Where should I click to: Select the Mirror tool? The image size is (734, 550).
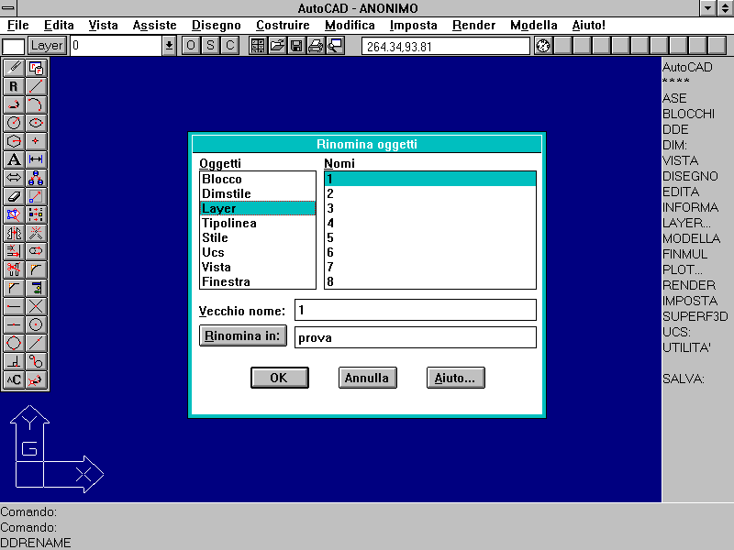click(x=14, y=233)
